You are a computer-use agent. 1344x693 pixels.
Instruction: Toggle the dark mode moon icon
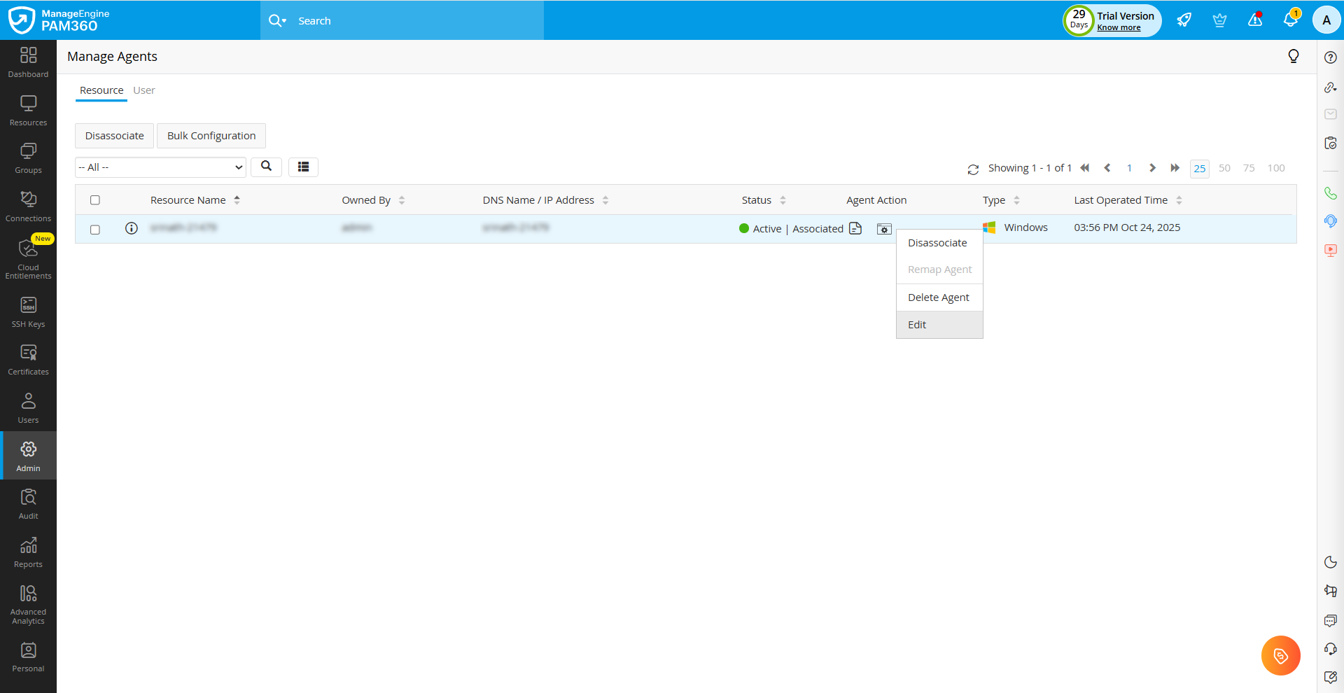pos(1331,562)
